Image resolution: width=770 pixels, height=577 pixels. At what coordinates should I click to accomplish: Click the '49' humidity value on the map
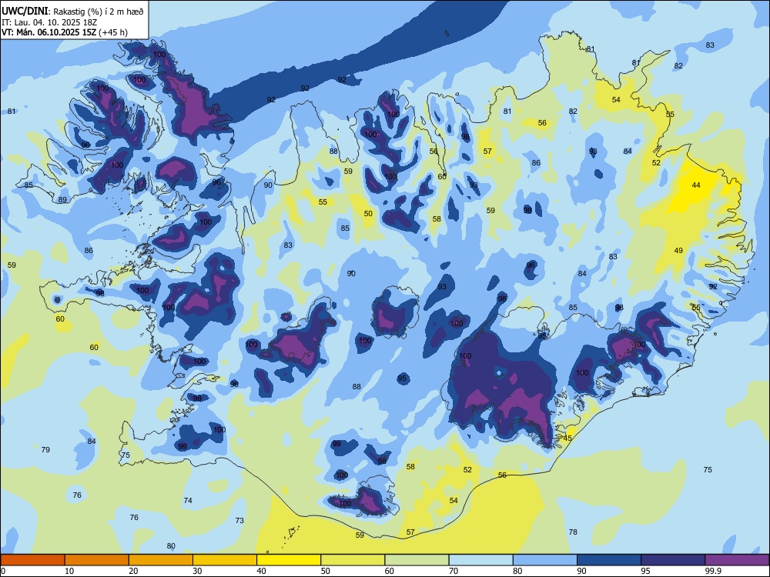(x=678, y=250)
